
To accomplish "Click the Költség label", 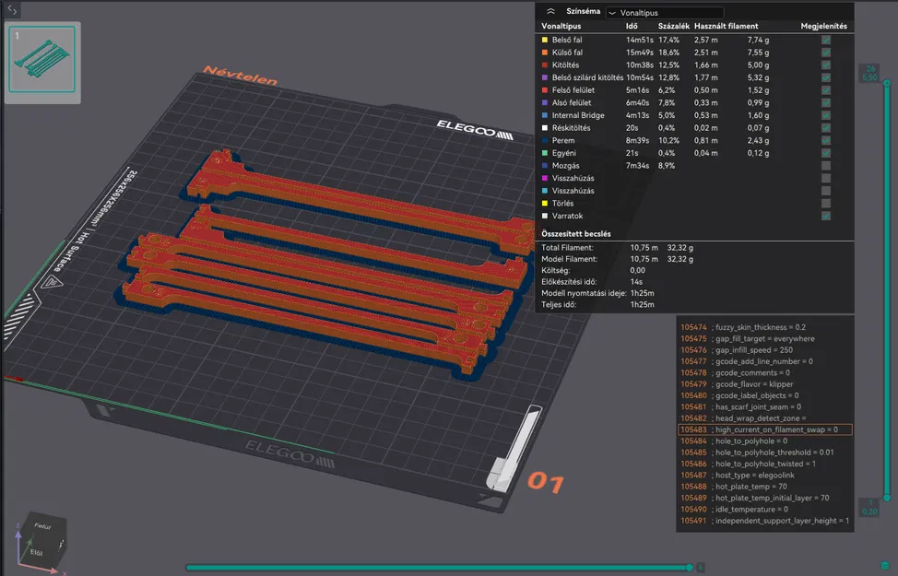I will pyautogui.click(x=556, y=271).
